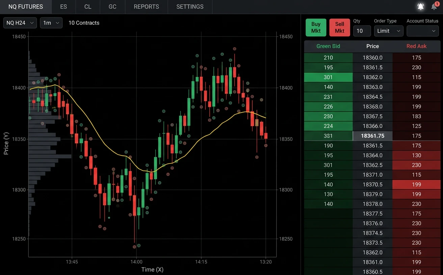Go to the GC tab
The image size is (443, 275).
click(112, 7)
